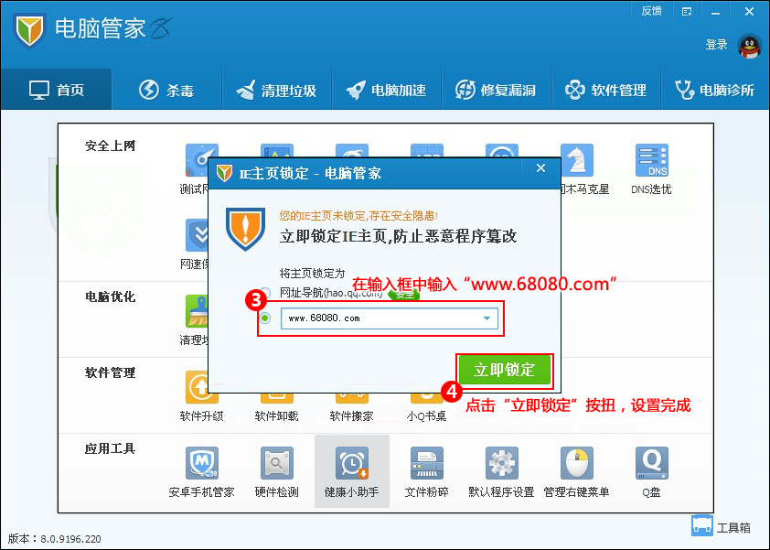
Task: Open 文件粉碎 shredder tool
Action: [427, 463]
